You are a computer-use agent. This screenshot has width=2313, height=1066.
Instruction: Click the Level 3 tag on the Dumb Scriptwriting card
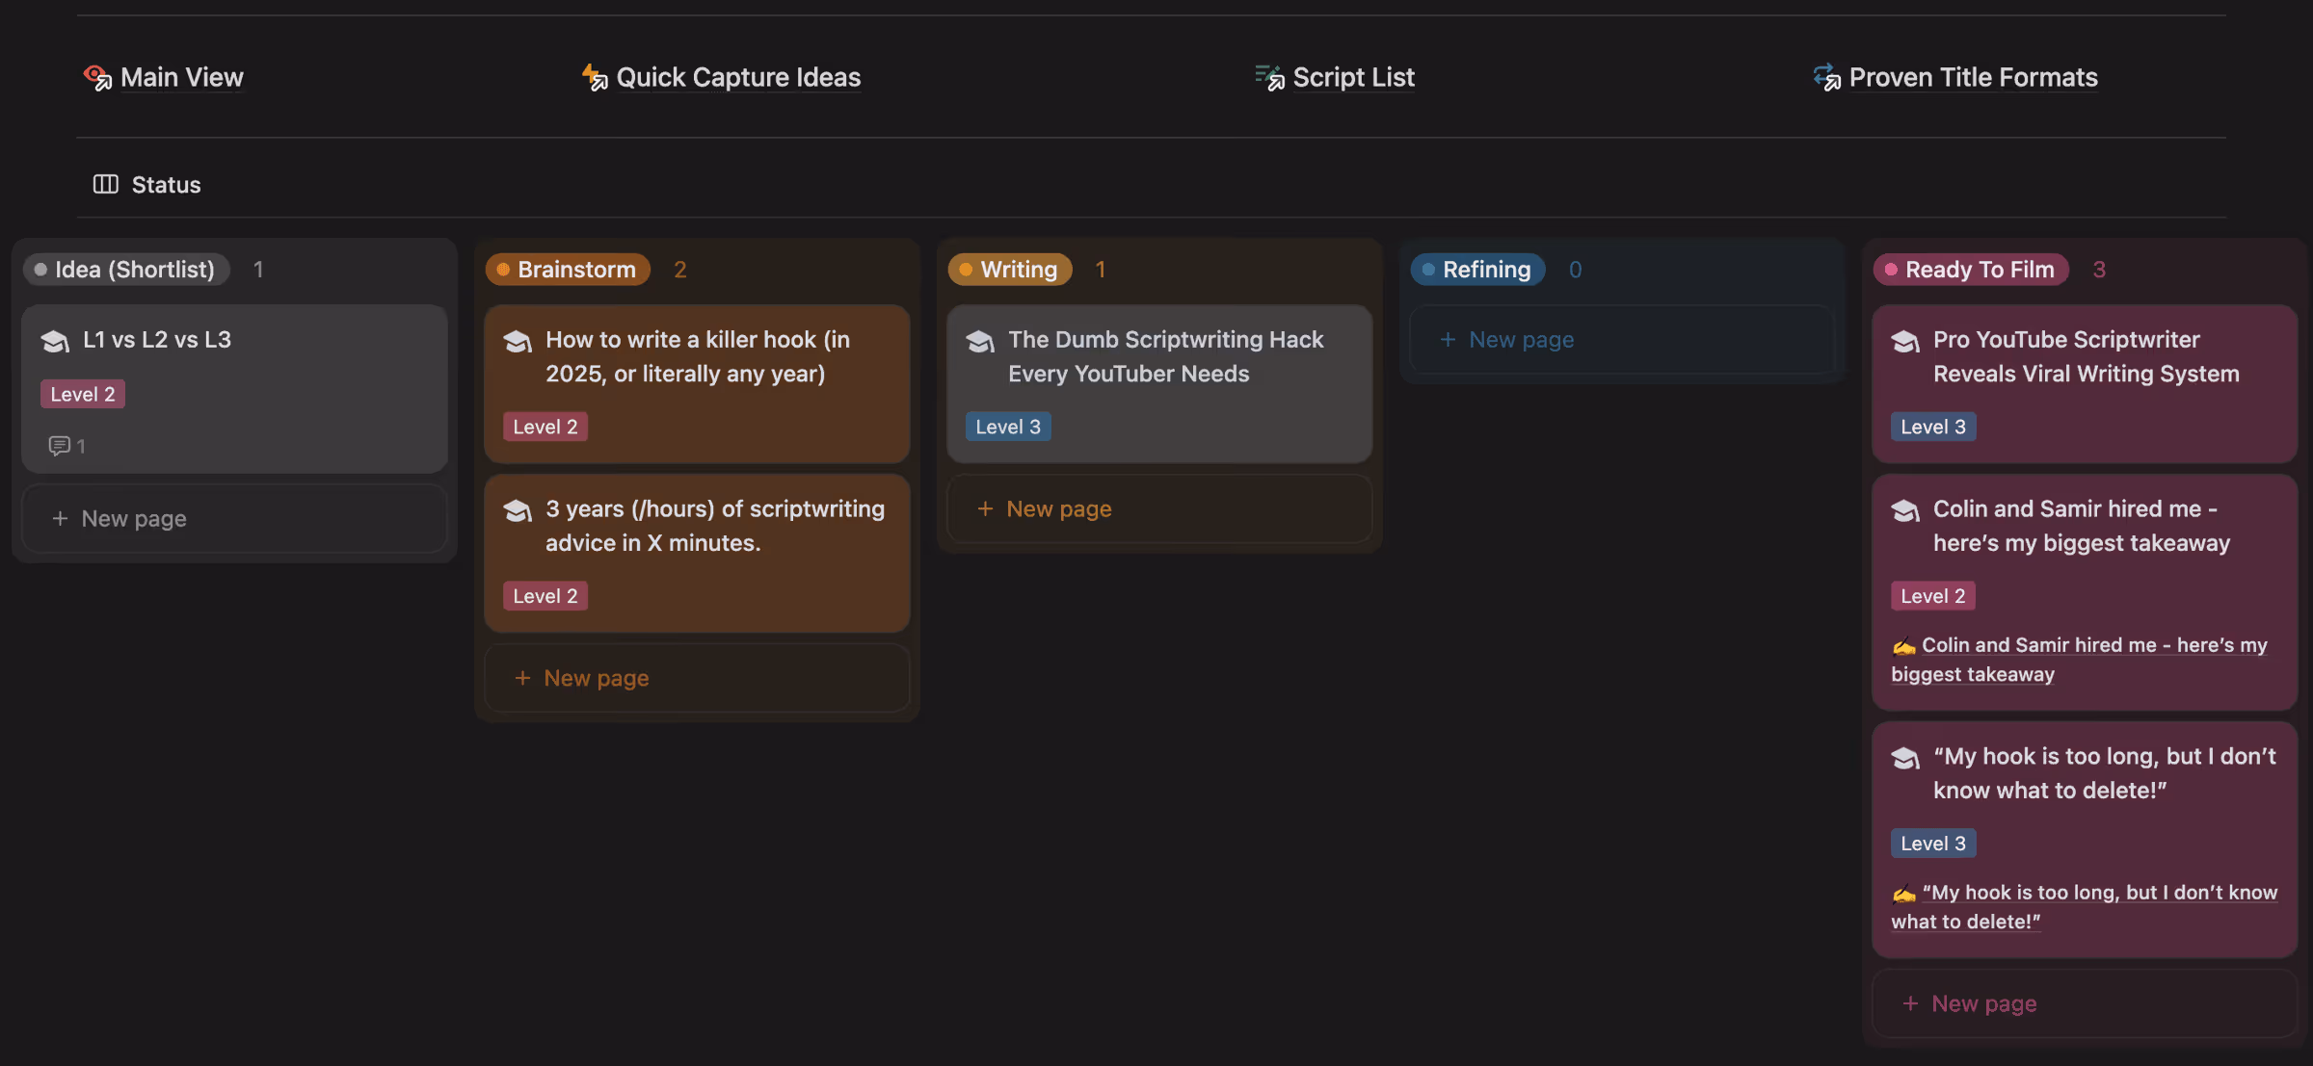tap(1007, 427)
